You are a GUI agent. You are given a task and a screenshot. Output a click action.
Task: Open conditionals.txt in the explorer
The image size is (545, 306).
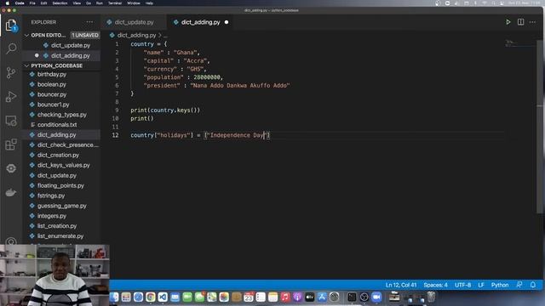coord(57,125)
